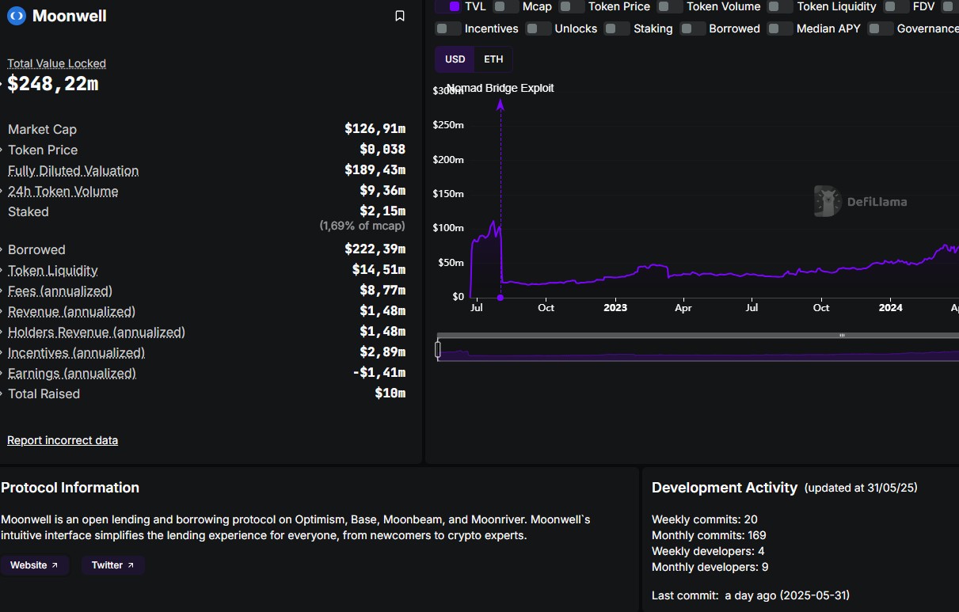Click the 2023 label on chart axis
959x612 pixels.
click(x=615, y=308)
